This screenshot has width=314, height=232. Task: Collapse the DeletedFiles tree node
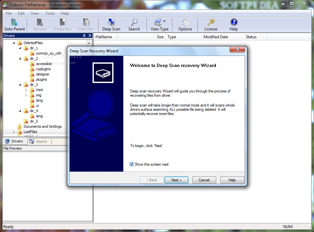(14, 43)
